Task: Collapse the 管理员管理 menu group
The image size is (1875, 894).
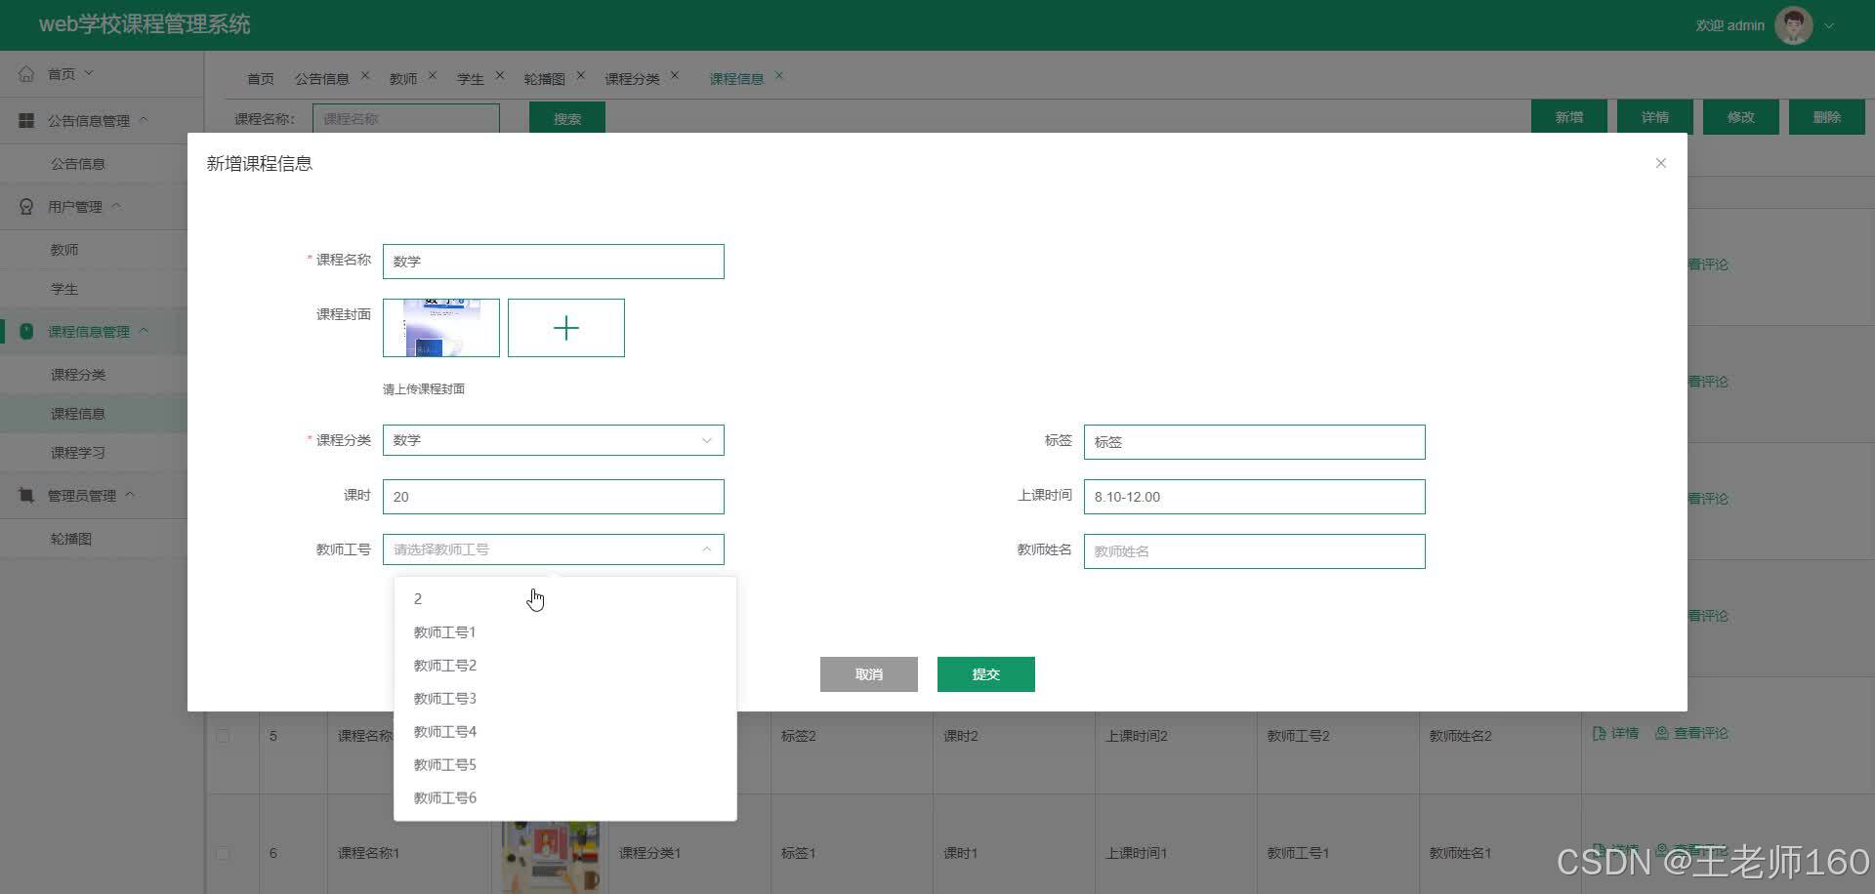Action: 130,495
